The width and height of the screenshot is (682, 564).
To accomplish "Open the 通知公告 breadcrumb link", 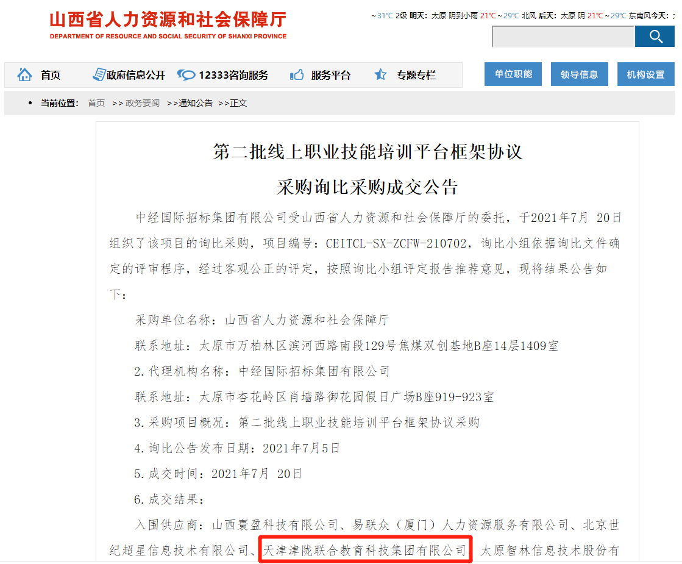I will pos(195,103).
